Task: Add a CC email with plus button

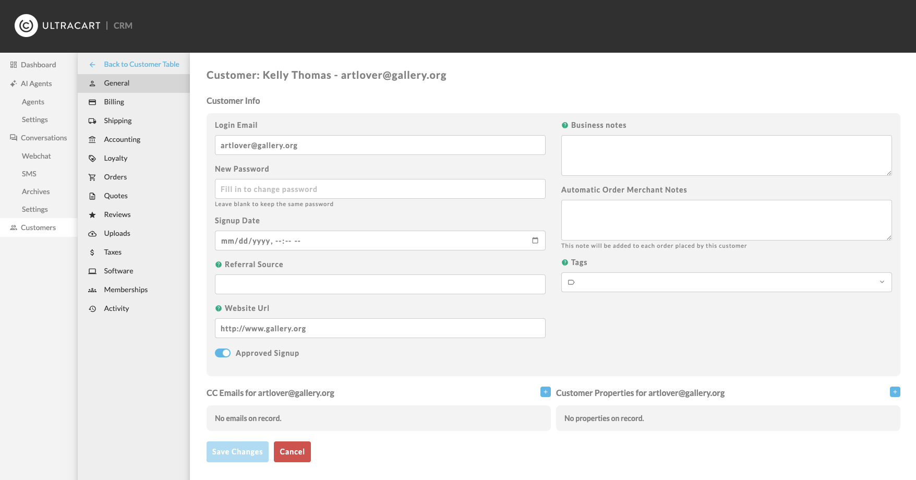Action: point(545,392)
